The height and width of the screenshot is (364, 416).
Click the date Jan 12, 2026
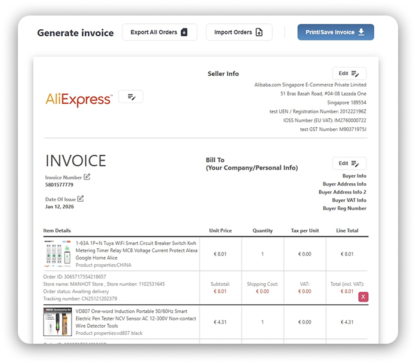(x=60, y=206)
